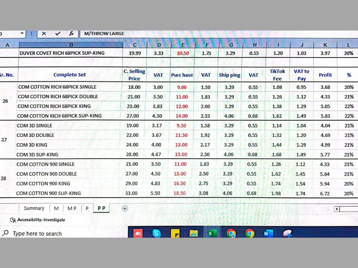Switch to the M P sheet tab
Image resolution: width=358 pixels, height=268 pixels.
coord(72,208)
